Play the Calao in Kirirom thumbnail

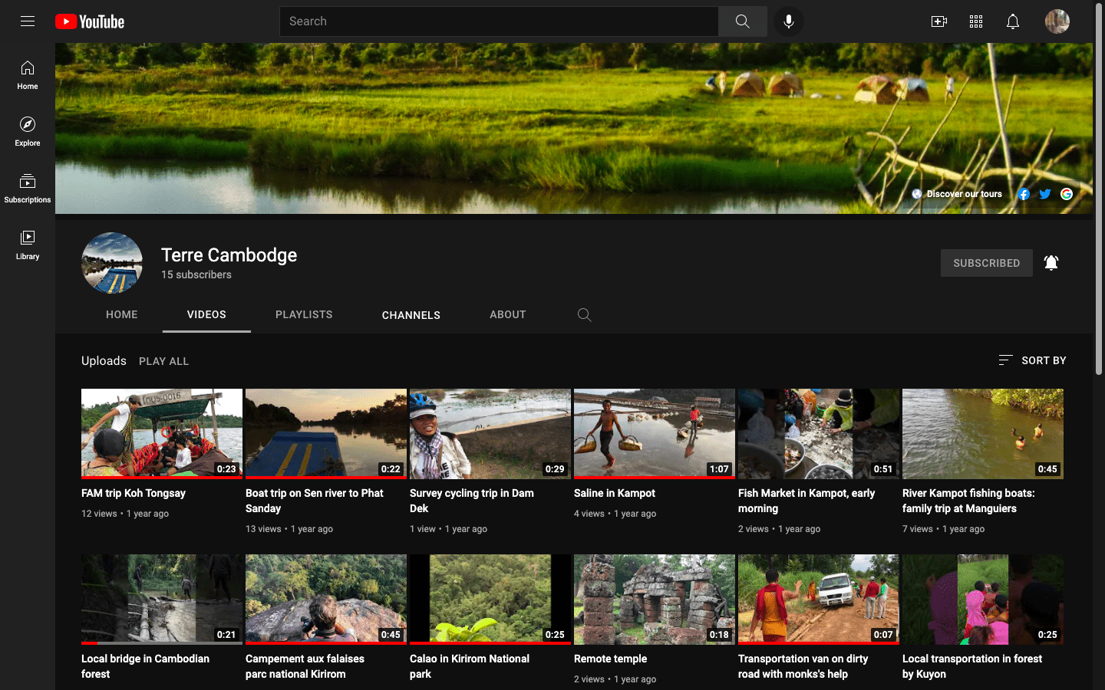coord(490,600)
